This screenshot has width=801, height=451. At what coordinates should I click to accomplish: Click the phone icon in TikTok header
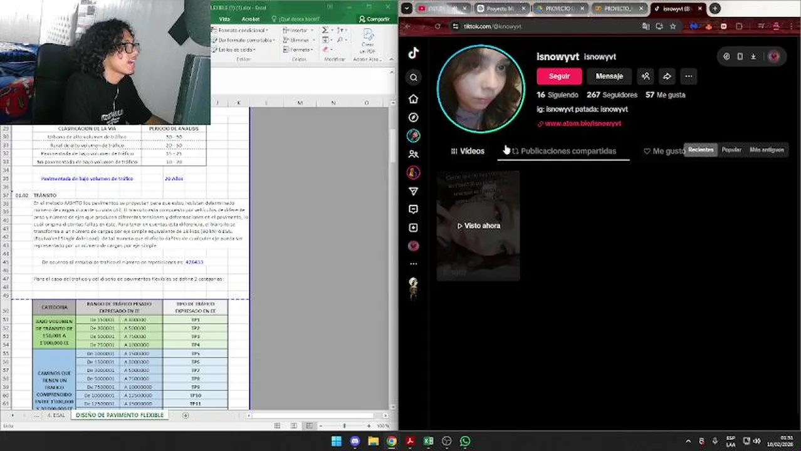[740, 56]
